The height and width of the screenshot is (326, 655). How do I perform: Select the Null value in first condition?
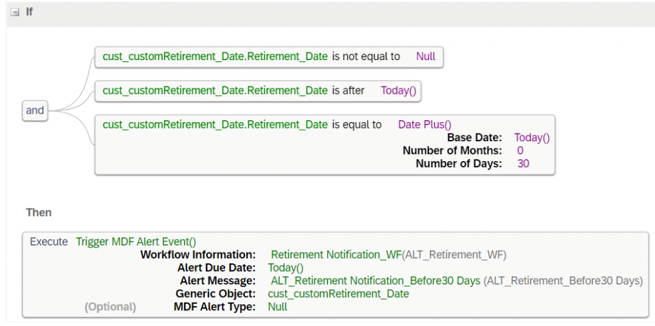click(x=425, y=57)
